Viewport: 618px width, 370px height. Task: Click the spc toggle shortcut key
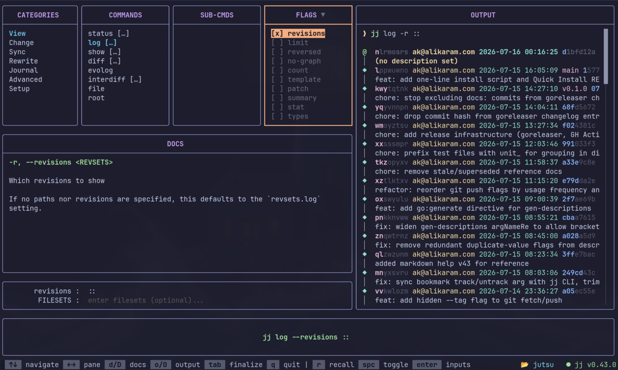[368, 364]
